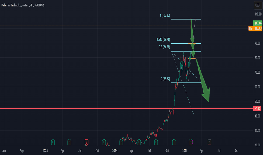Click the 90.00 price axis label
Viewport: 263px width, 155px height.
click(x=257, y=43)
